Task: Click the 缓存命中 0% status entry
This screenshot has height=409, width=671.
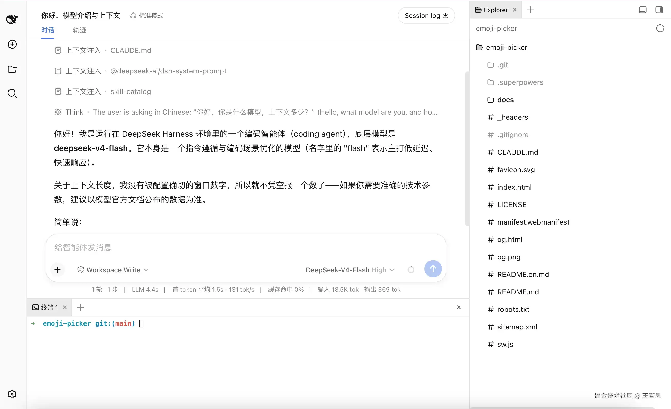Action: pos(286,290)
